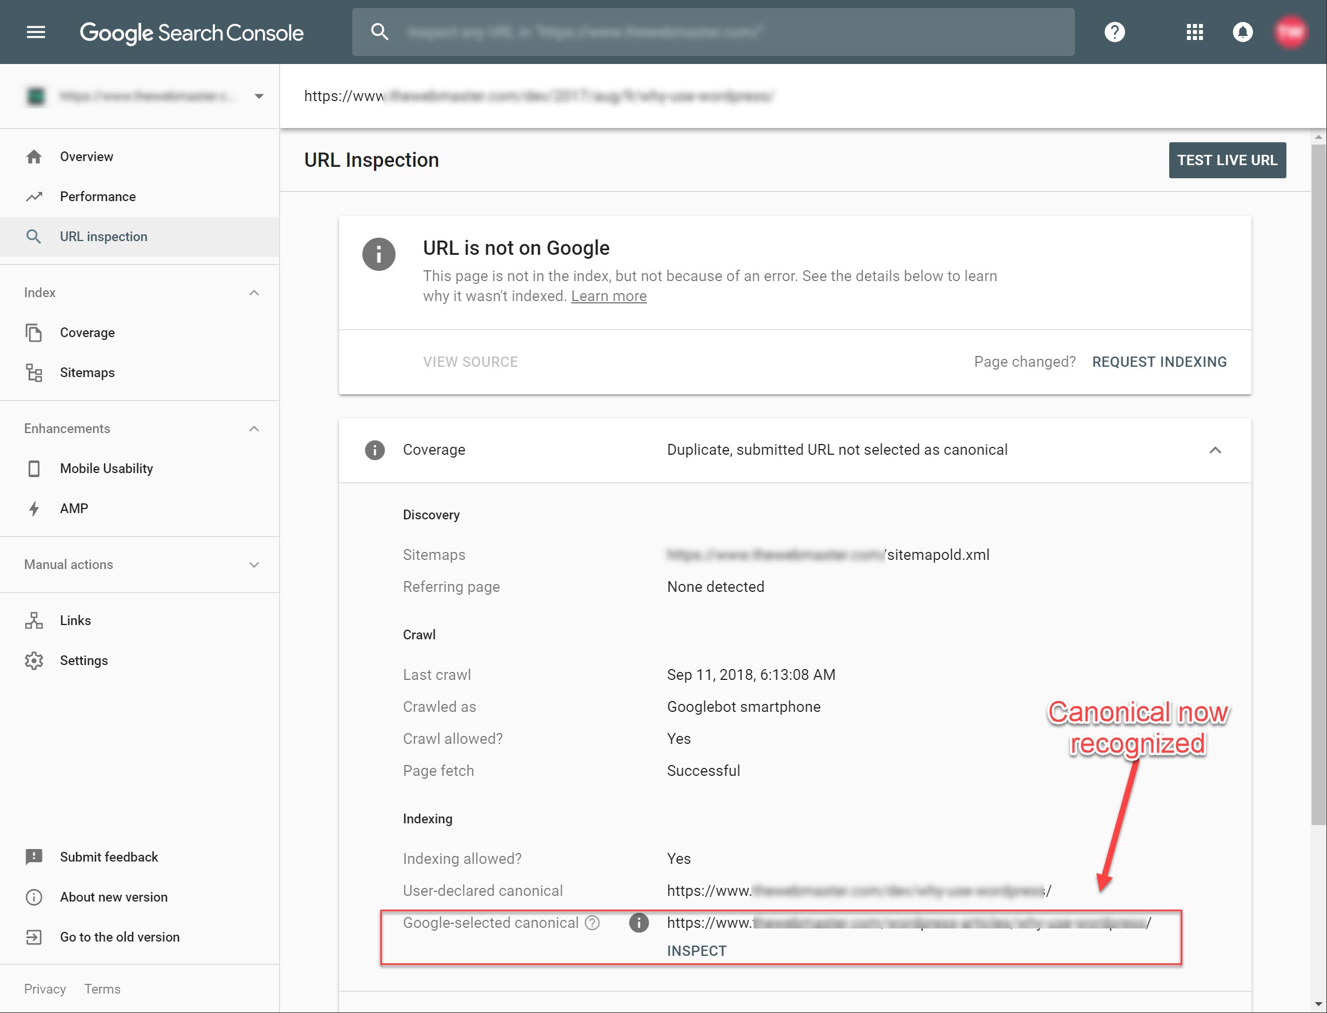
Task: Click the Performance trend icon
Action: [x=34, y=197]
